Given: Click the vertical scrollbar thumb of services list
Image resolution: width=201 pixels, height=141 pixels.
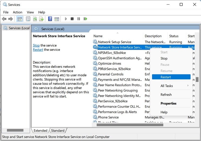Looking at the screenshot, I should [x=197, y=79].
